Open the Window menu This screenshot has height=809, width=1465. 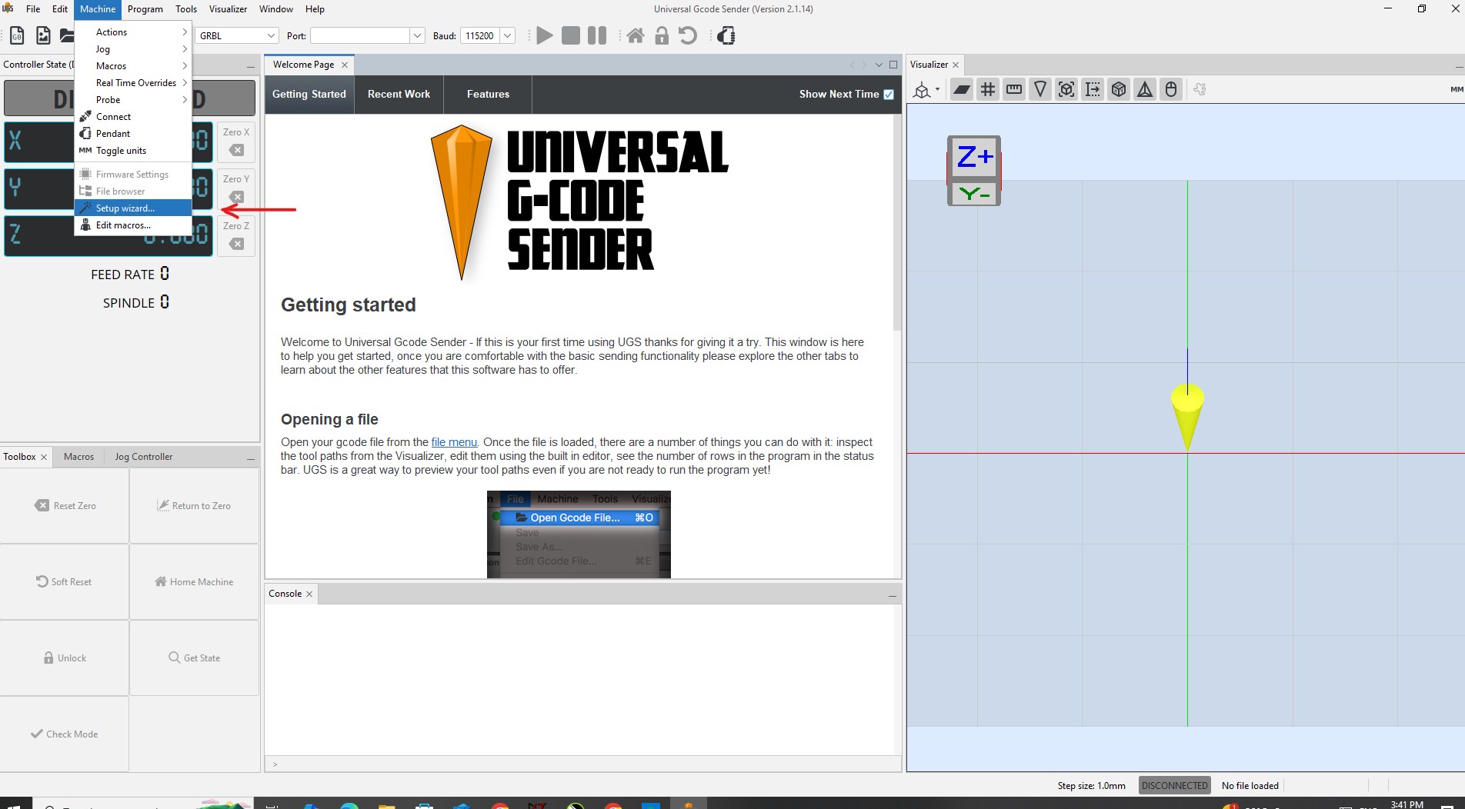click(x=276, y=9)
